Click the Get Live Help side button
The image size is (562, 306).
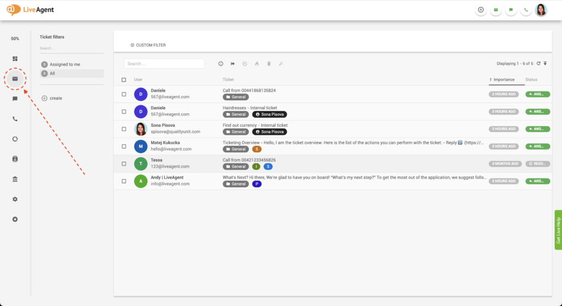tap(558, 230)
